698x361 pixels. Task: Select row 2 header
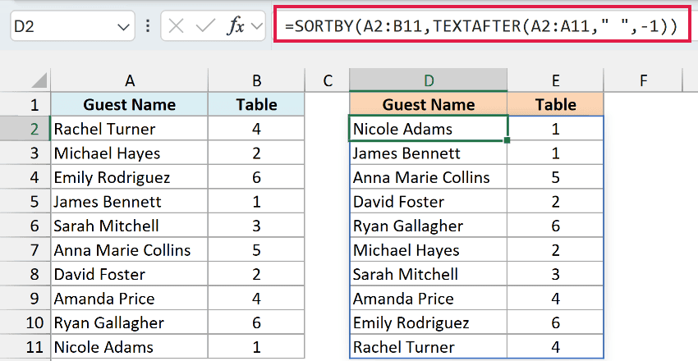[25, 129]
